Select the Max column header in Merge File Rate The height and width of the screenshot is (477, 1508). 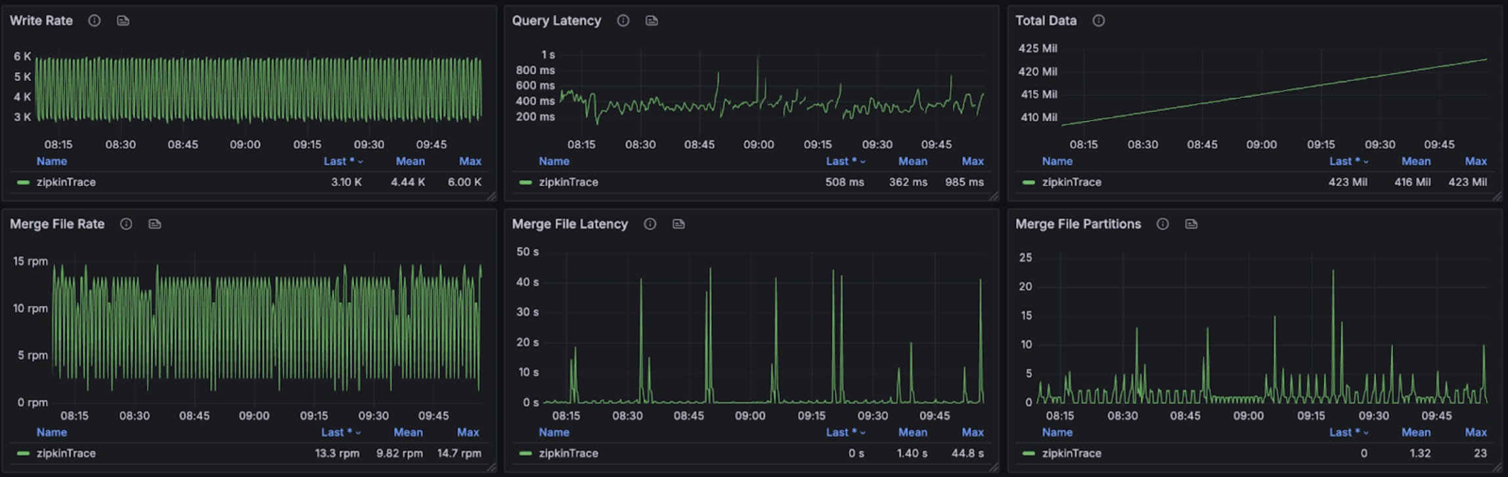click(468, 432)
